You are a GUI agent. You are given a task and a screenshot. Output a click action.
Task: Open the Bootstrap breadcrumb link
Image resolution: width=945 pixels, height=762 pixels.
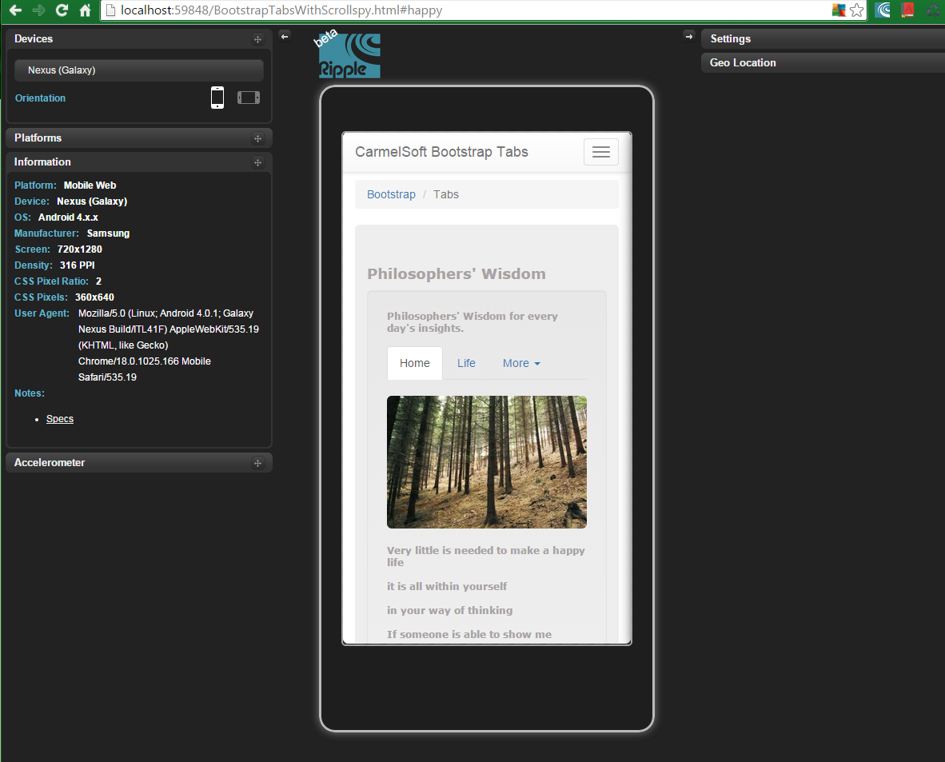click(391, 194)
